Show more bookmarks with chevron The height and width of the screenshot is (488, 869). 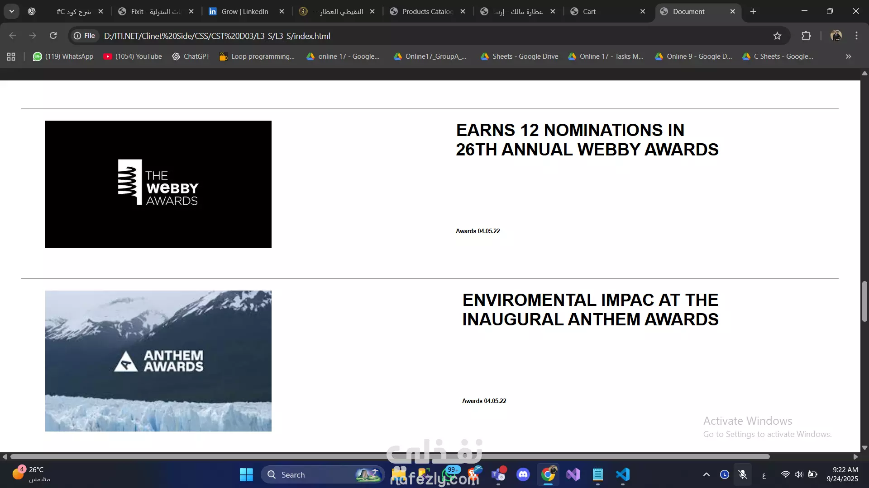coord(848,56)
